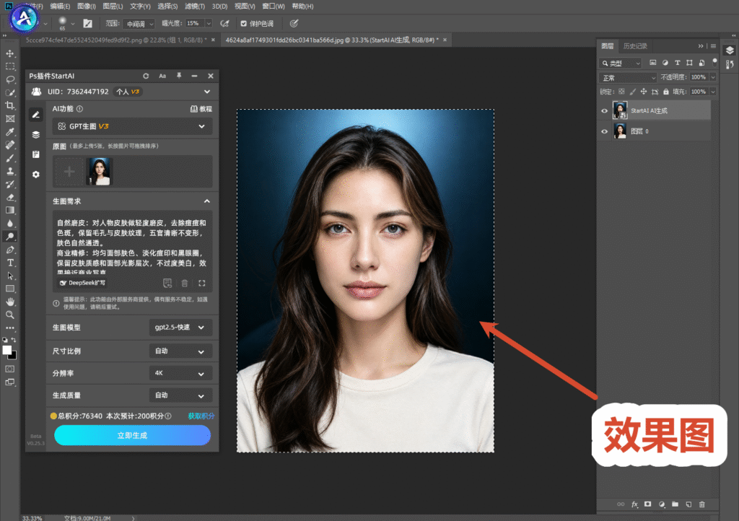Open the 分辨率 4K dropdown

(180, 373)
